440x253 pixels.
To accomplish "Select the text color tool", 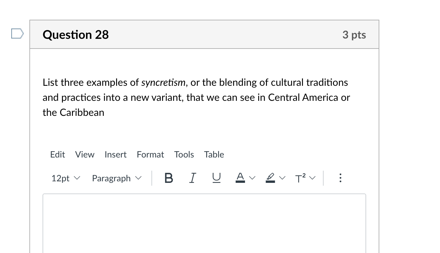I will pos(240,178).
